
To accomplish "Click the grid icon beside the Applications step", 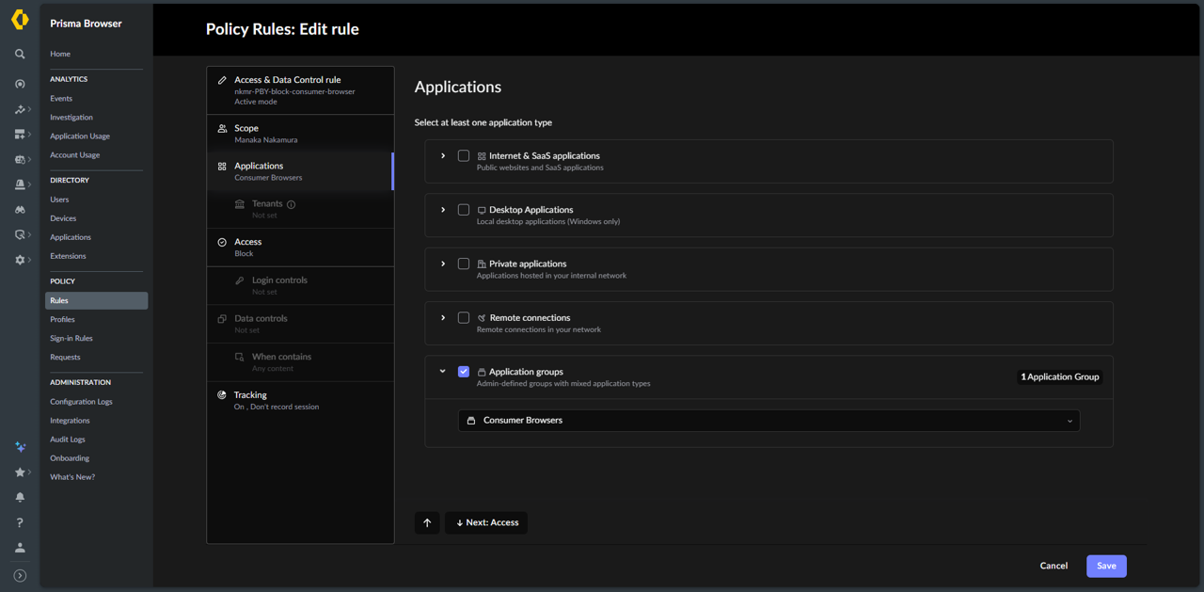I will [222, 167].
